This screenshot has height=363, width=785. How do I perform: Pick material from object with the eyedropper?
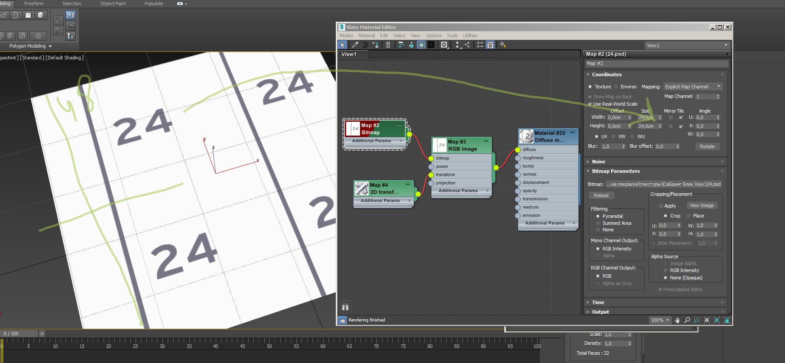coord(355,45)
